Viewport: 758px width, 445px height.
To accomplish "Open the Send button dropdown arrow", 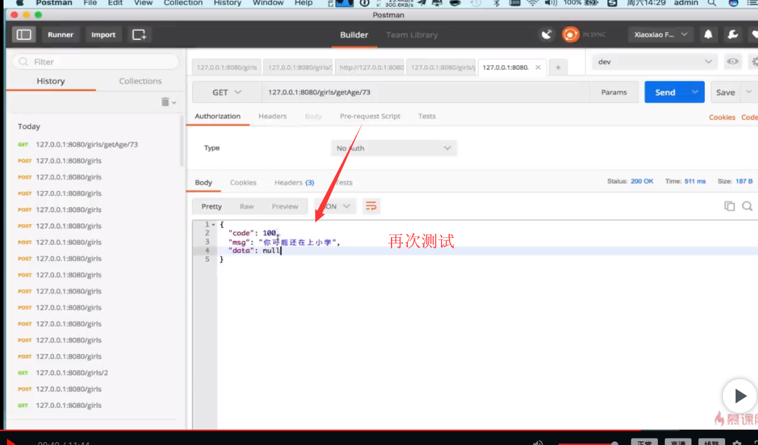I will 695,92.
